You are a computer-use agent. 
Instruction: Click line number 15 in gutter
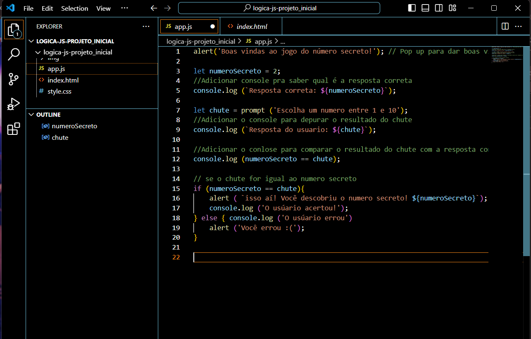point(176,188)
